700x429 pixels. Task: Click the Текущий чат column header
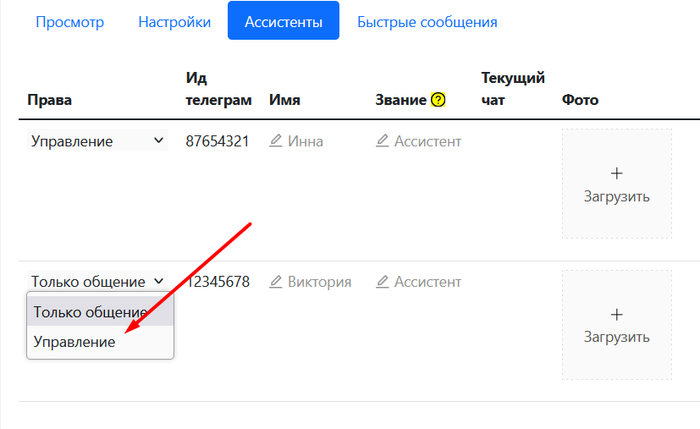(513, 89)
